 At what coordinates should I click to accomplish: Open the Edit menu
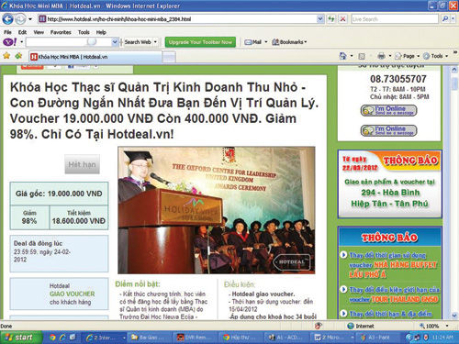pos(22,32)
